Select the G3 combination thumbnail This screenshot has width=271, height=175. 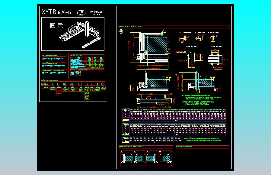(152, 158)
